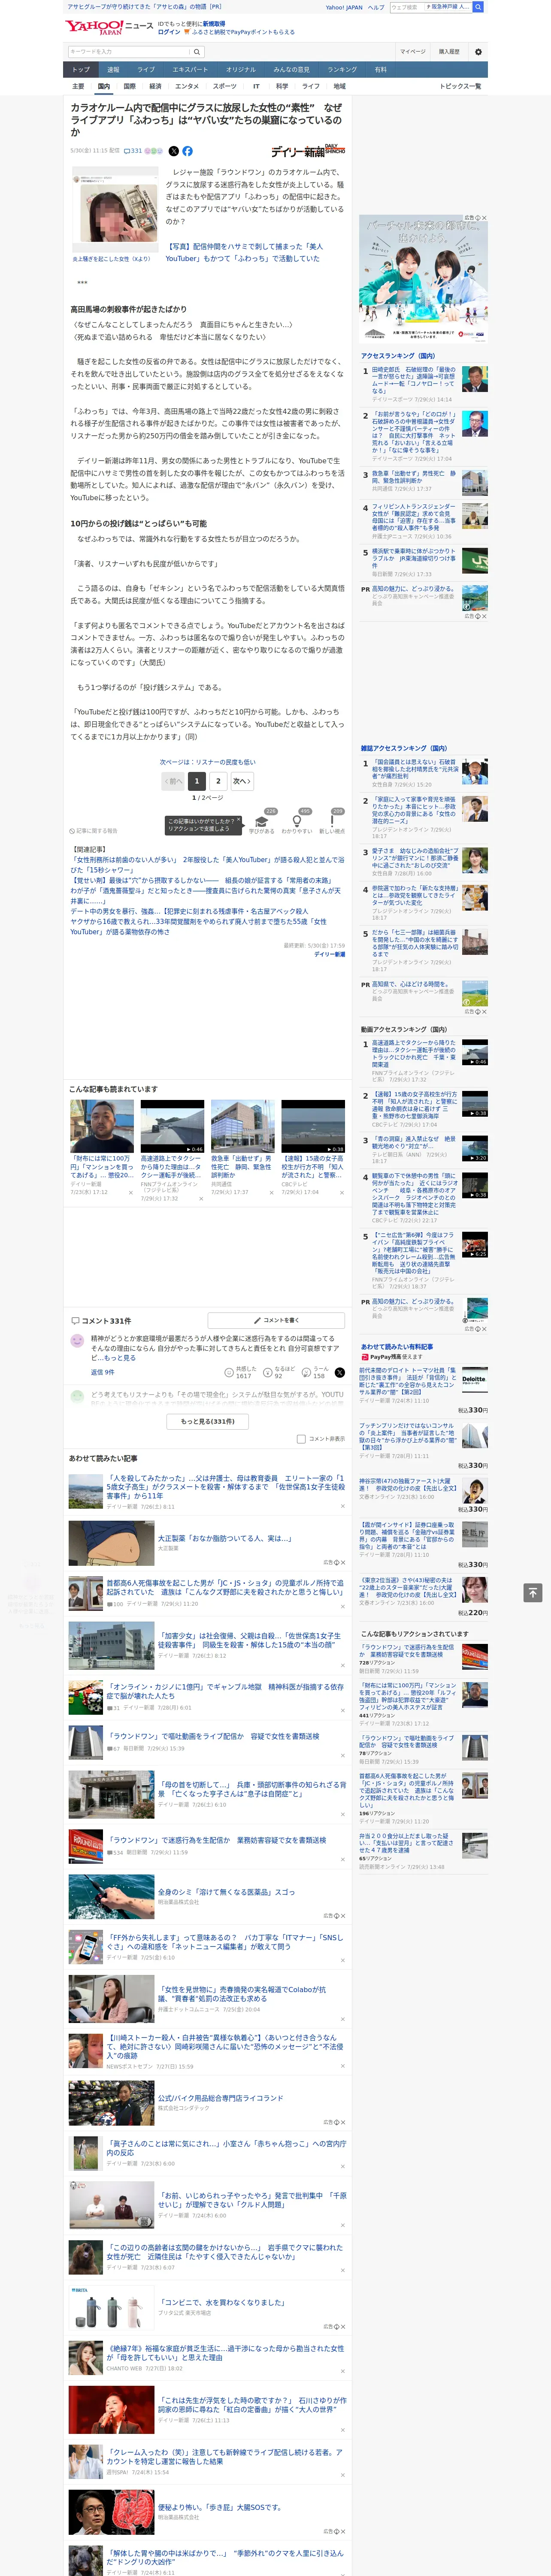Share article on X (Twitter)

[174, 151]
